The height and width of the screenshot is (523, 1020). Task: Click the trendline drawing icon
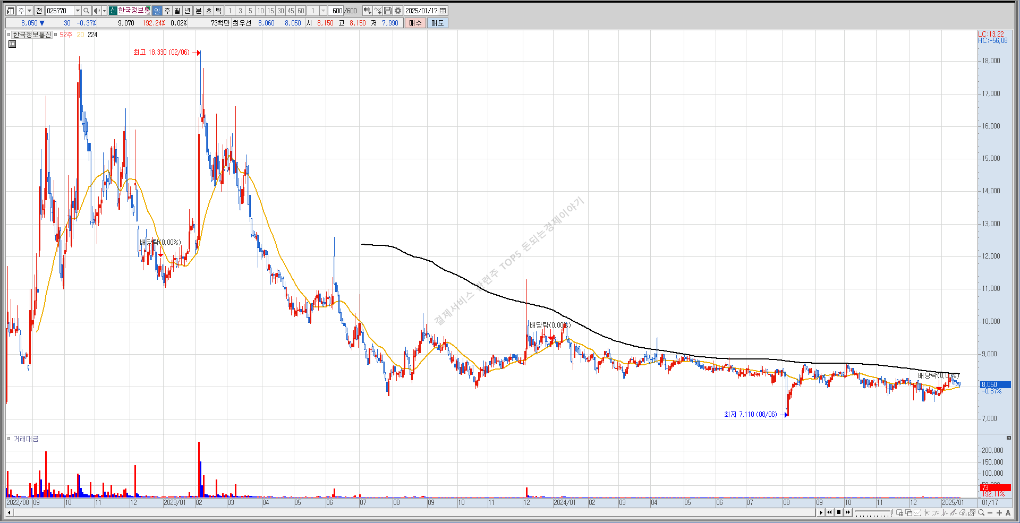tap(954, 512)
